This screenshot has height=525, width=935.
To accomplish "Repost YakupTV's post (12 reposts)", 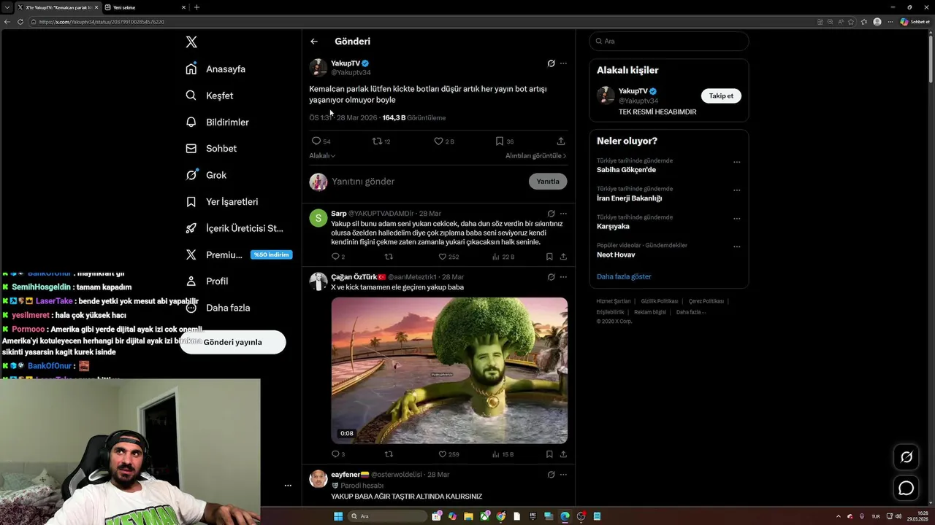I will [x=381, y=141].
